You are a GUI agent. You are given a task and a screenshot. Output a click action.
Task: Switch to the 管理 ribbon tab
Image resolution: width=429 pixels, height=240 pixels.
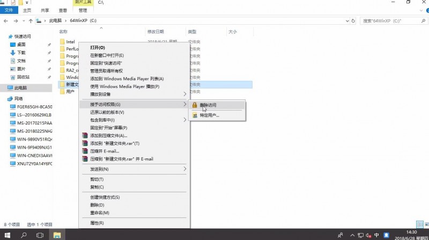(x=83, y=10)
